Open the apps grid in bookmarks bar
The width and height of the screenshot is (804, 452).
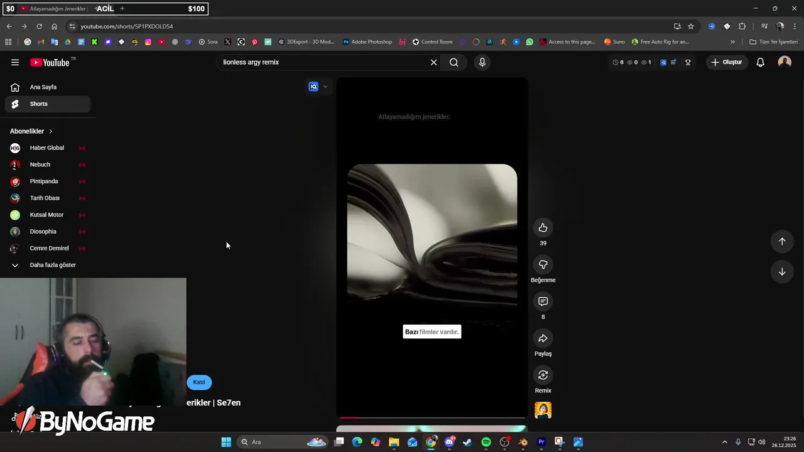pyautogui.click(x=8, y=42)
